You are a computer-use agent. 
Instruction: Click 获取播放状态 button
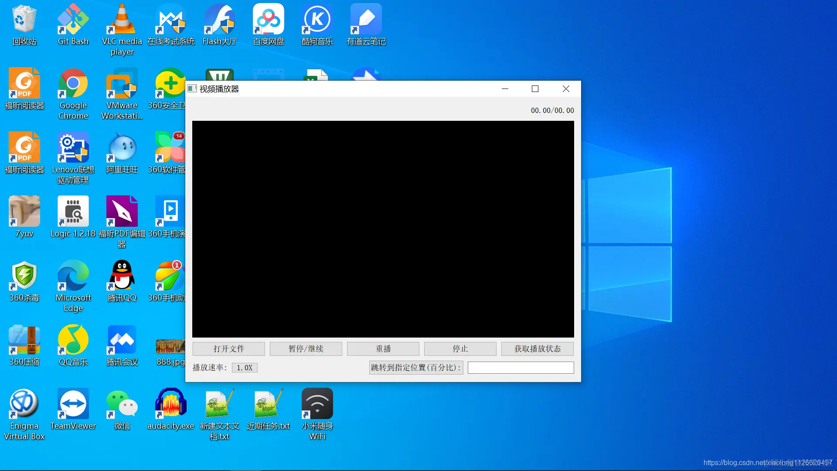[x=537, y=349]
